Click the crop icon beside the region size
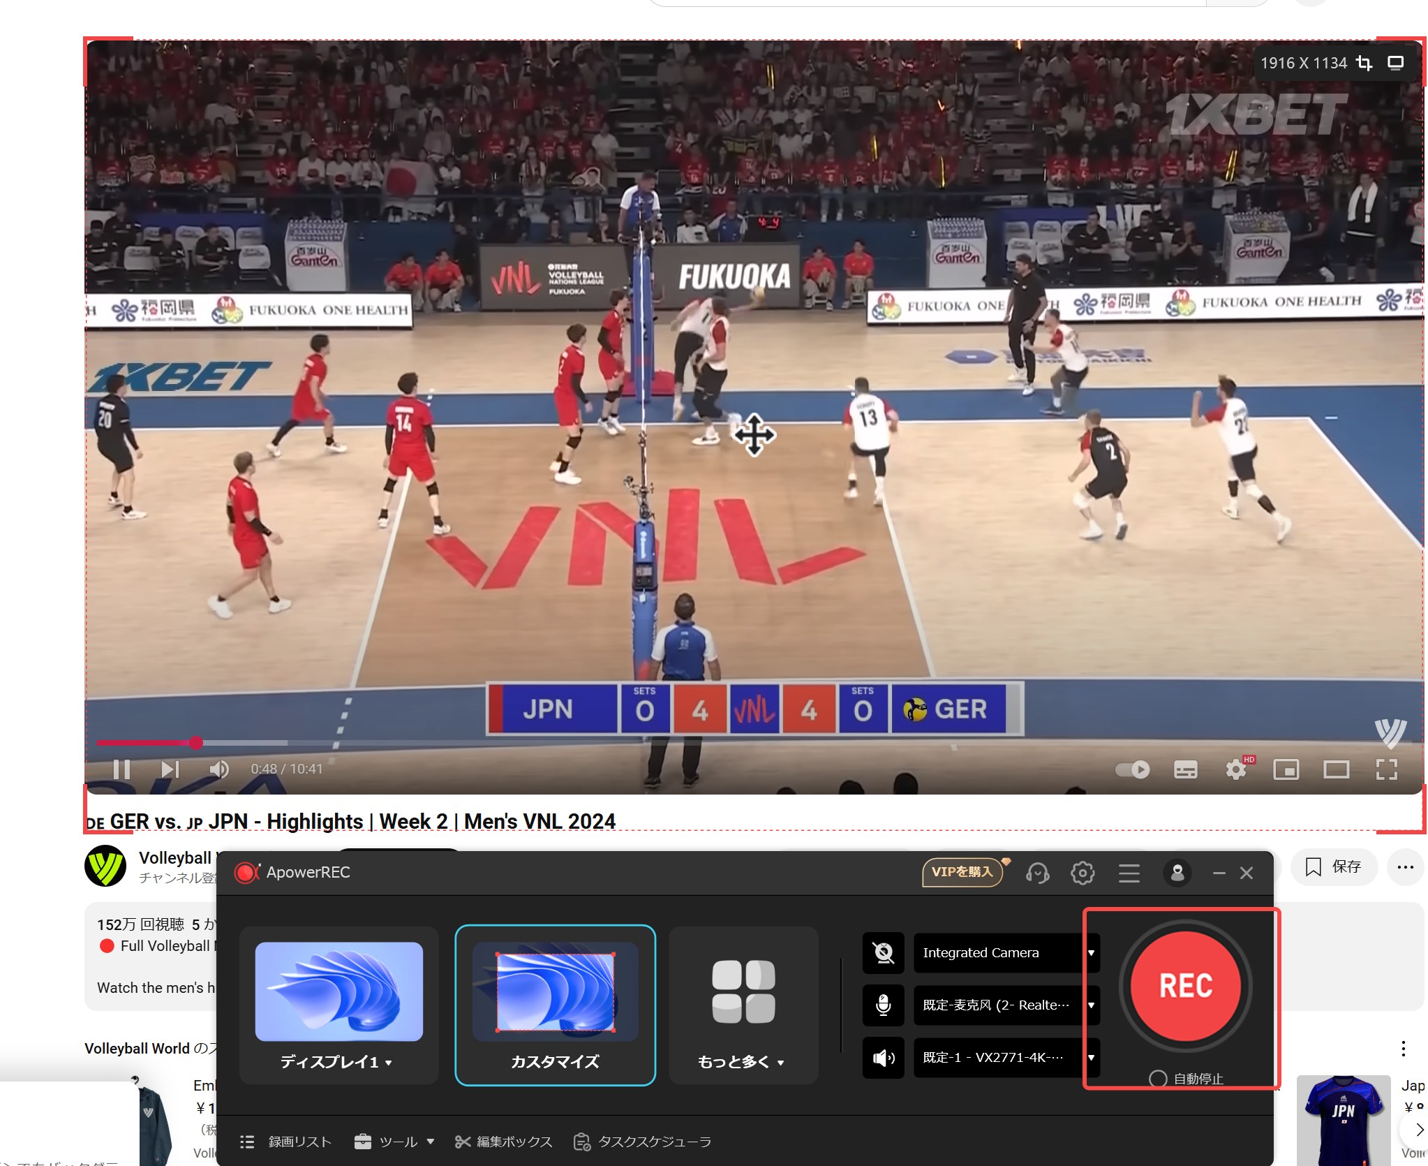1428x1166 pixels. coord(1364,64)
